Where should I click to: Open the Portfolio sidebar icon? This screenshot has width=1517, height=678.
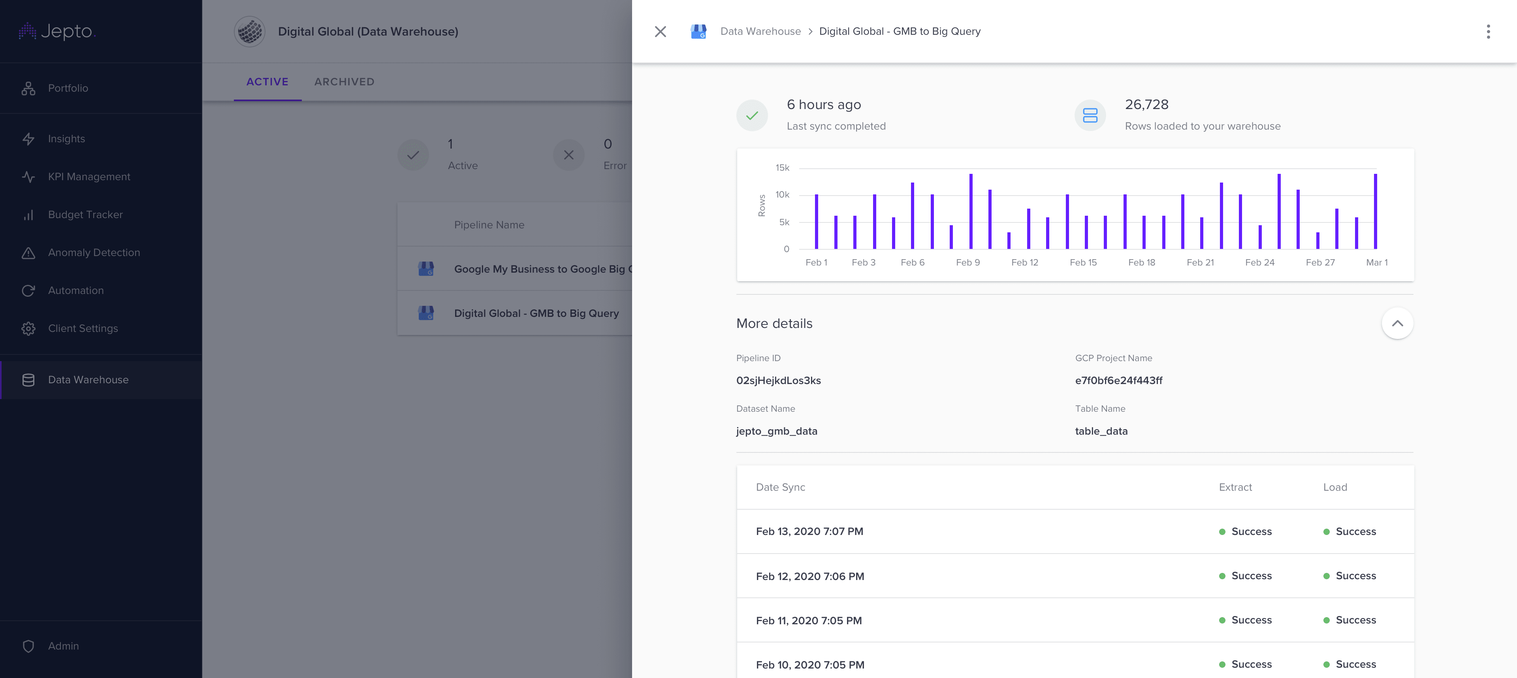pyautogui.click(x=28, y=89)
